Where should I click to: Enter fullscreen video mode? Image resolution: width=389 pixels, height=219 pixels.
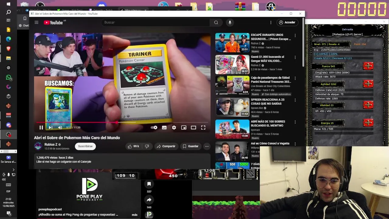[x=203, y=127]
